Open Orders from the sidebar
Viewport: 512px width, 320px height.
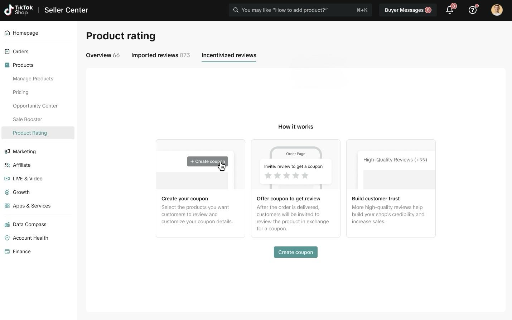click(x=20, y=51)
